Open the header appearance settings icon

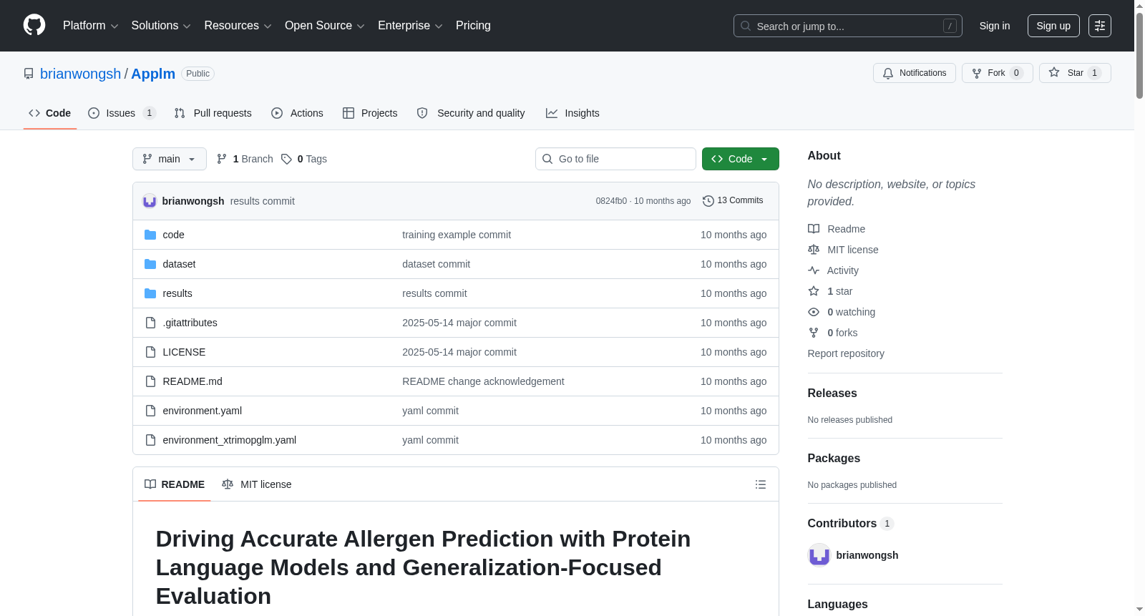[x=1100, y=26]
